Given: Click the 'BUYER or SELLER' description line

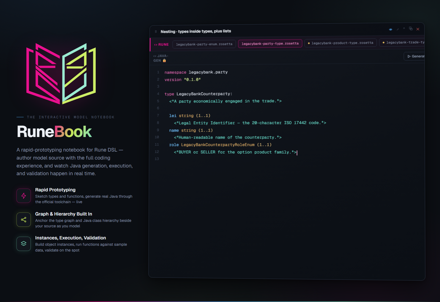Looking at the screenshot, I should tap(235, 152).
